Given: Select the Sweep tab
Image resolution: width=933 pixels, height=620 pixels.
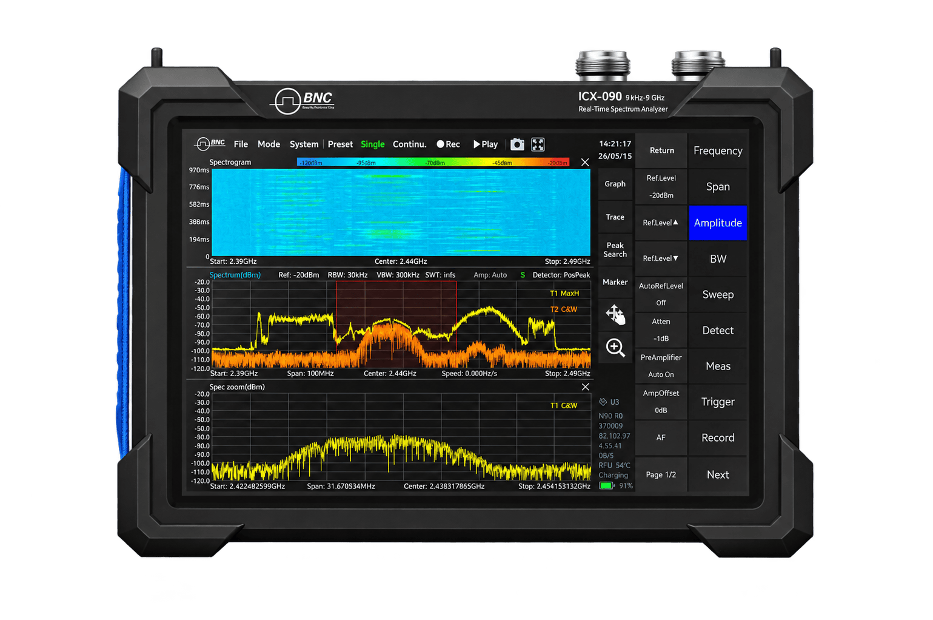Looking at the screenshot, I should [x=718, y=294].
